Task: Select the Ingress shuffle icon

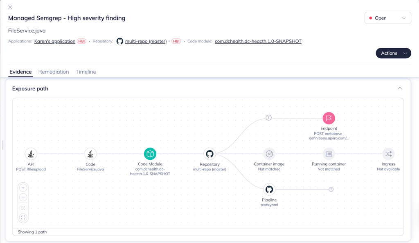Action: point(388,154)
